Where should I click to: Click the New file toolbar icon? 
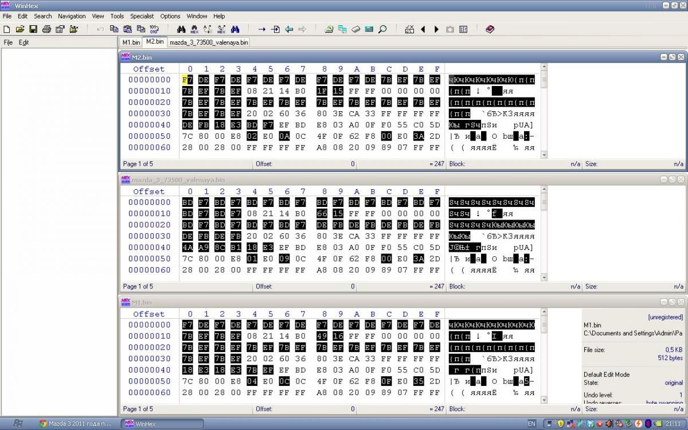pyautogui.click(x=6, y=29)
